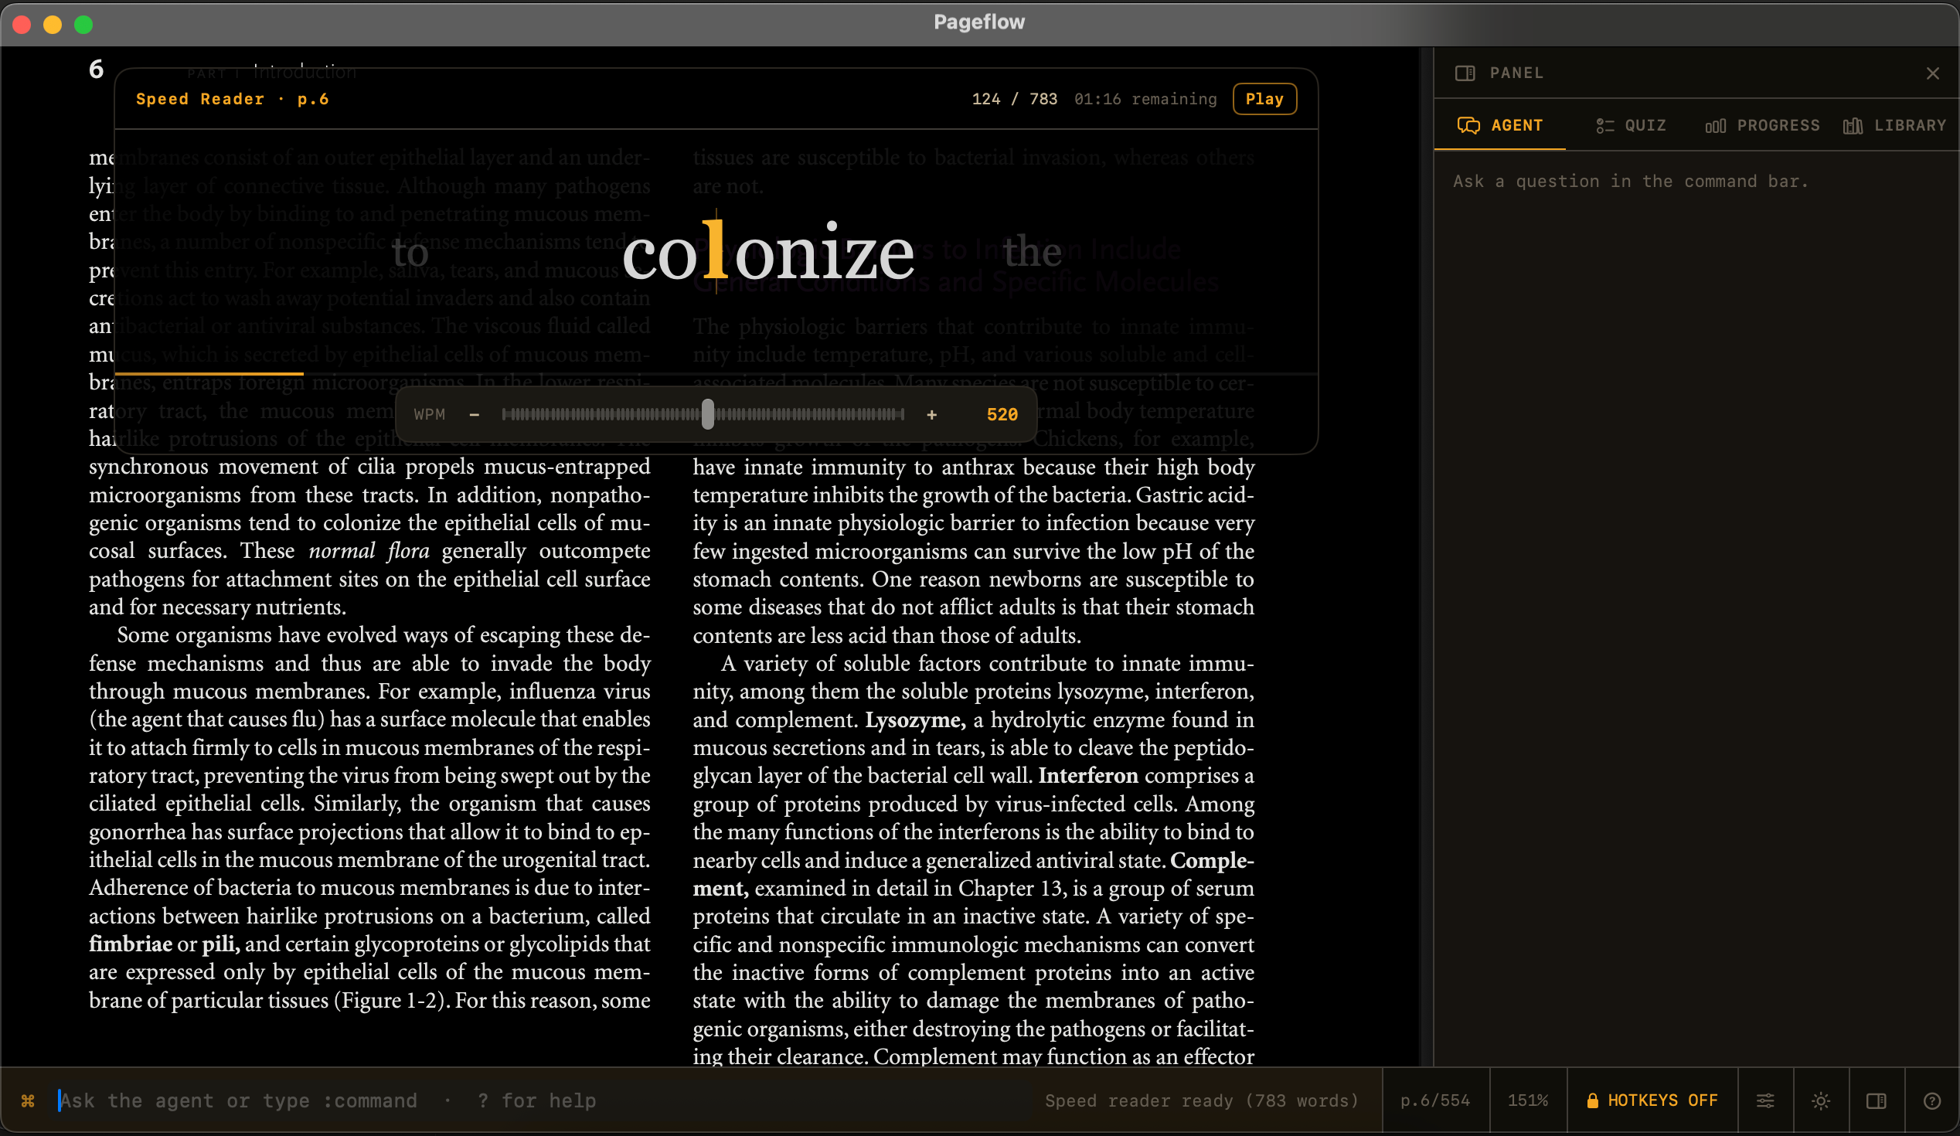Click the Progress bar-chart icon
The image size is (1960, 1136).
coord(1716,125)
